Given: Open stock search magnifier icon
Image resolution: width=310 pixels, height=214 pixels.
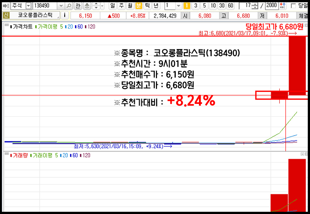Looking at the screenshot, I should click(69, 6).
